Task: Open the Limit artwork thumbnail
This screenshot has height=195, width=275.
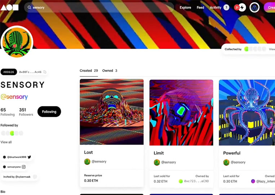Action: (181, 112)
